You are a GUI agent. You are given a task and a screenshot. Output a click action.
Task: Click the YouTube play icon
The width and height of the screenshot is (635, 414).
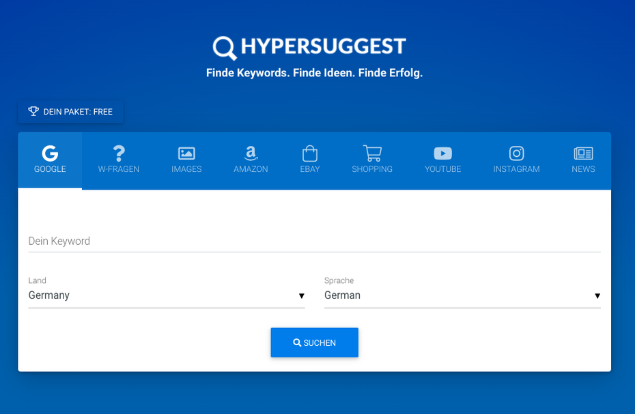(x=442, y=153)
